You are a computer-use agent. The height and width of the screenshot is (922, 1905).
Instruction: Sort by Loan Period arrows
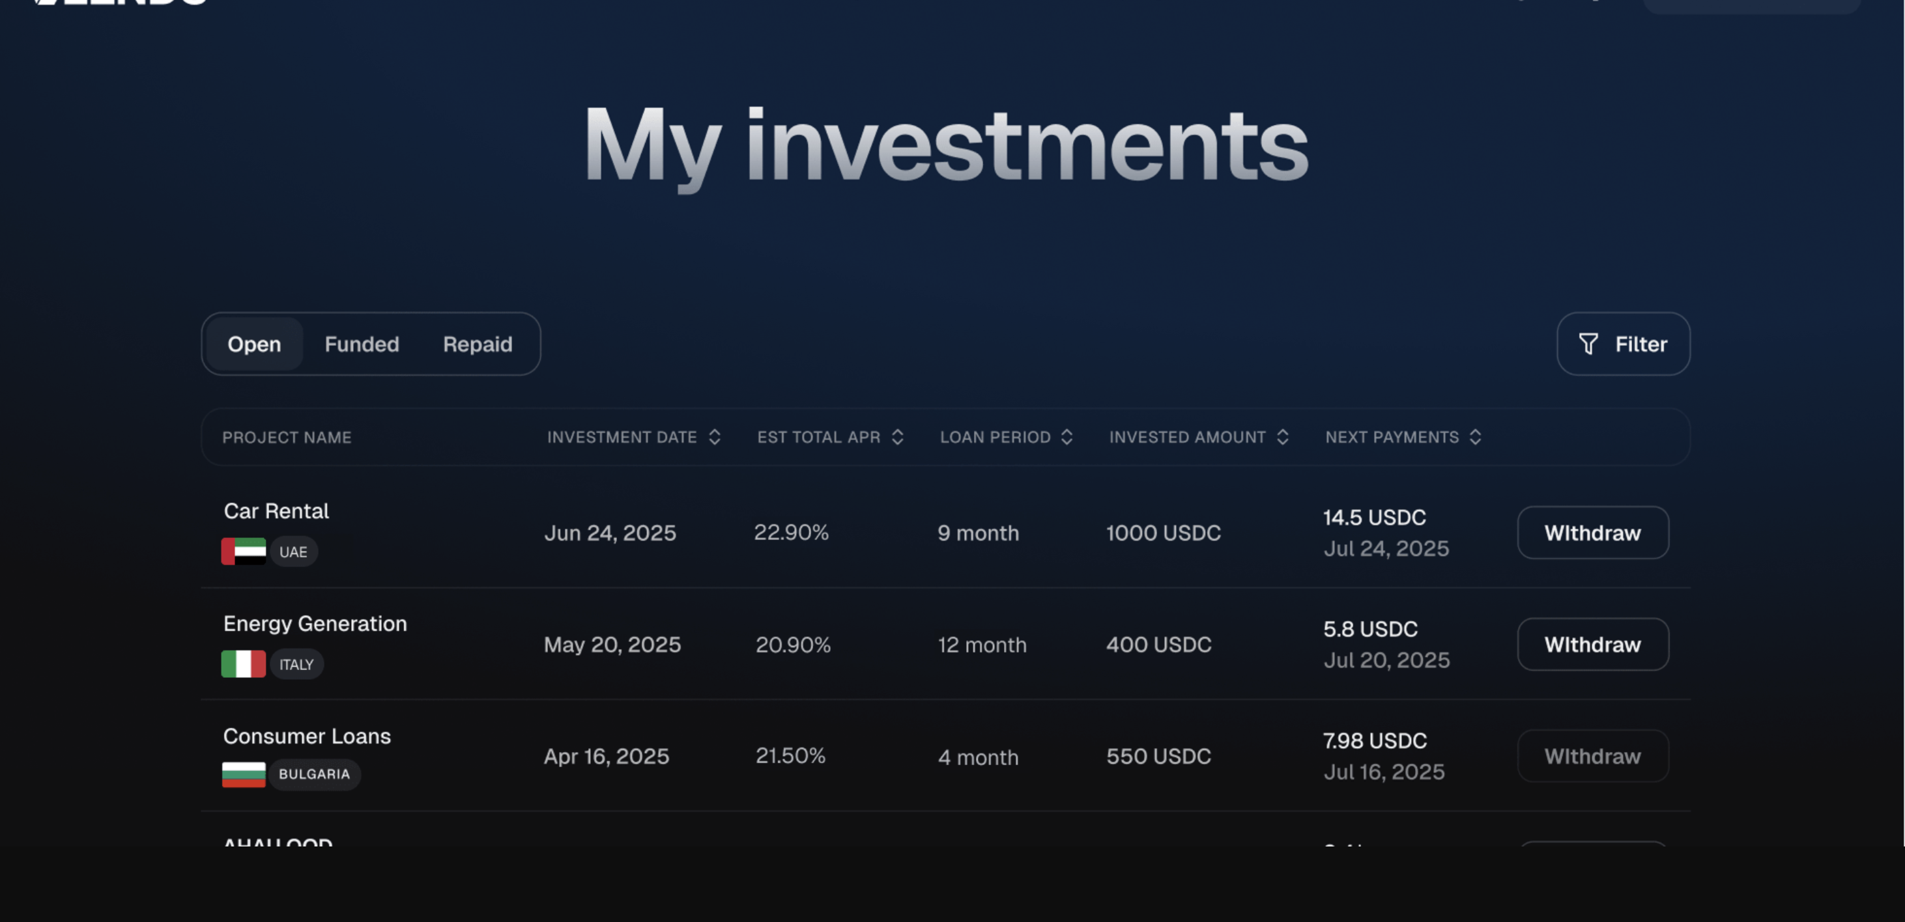pos(1067,437)
